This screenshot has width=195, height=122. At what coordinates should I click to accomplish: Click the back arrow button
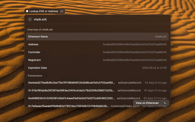tap(30, 19)
